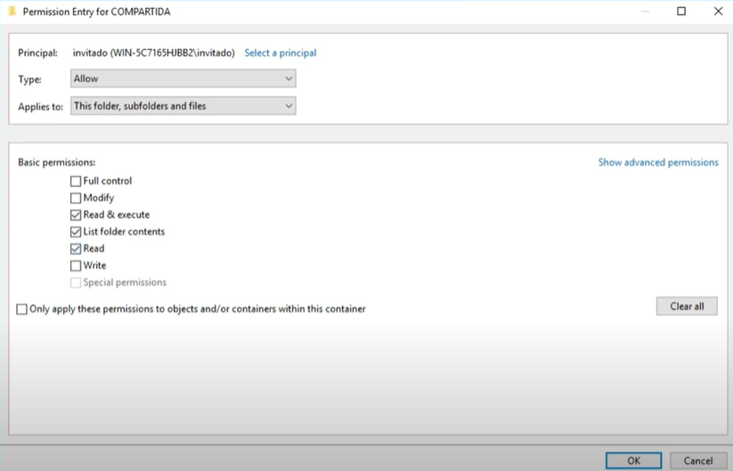
Task: Click the Select a principal link
Action: click(x=281, y=53)
